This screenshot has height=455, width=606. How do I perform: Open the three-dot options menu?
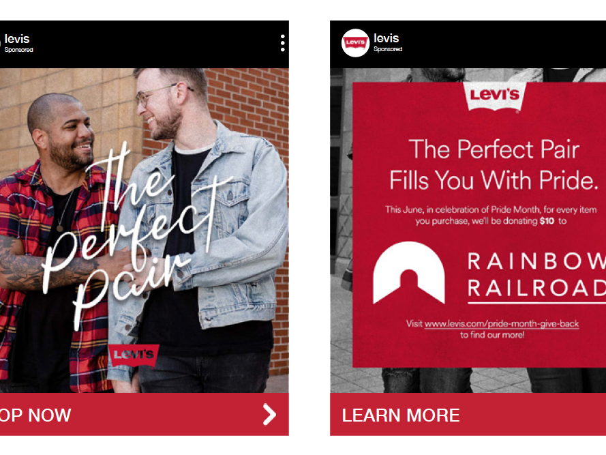[282, 43]
